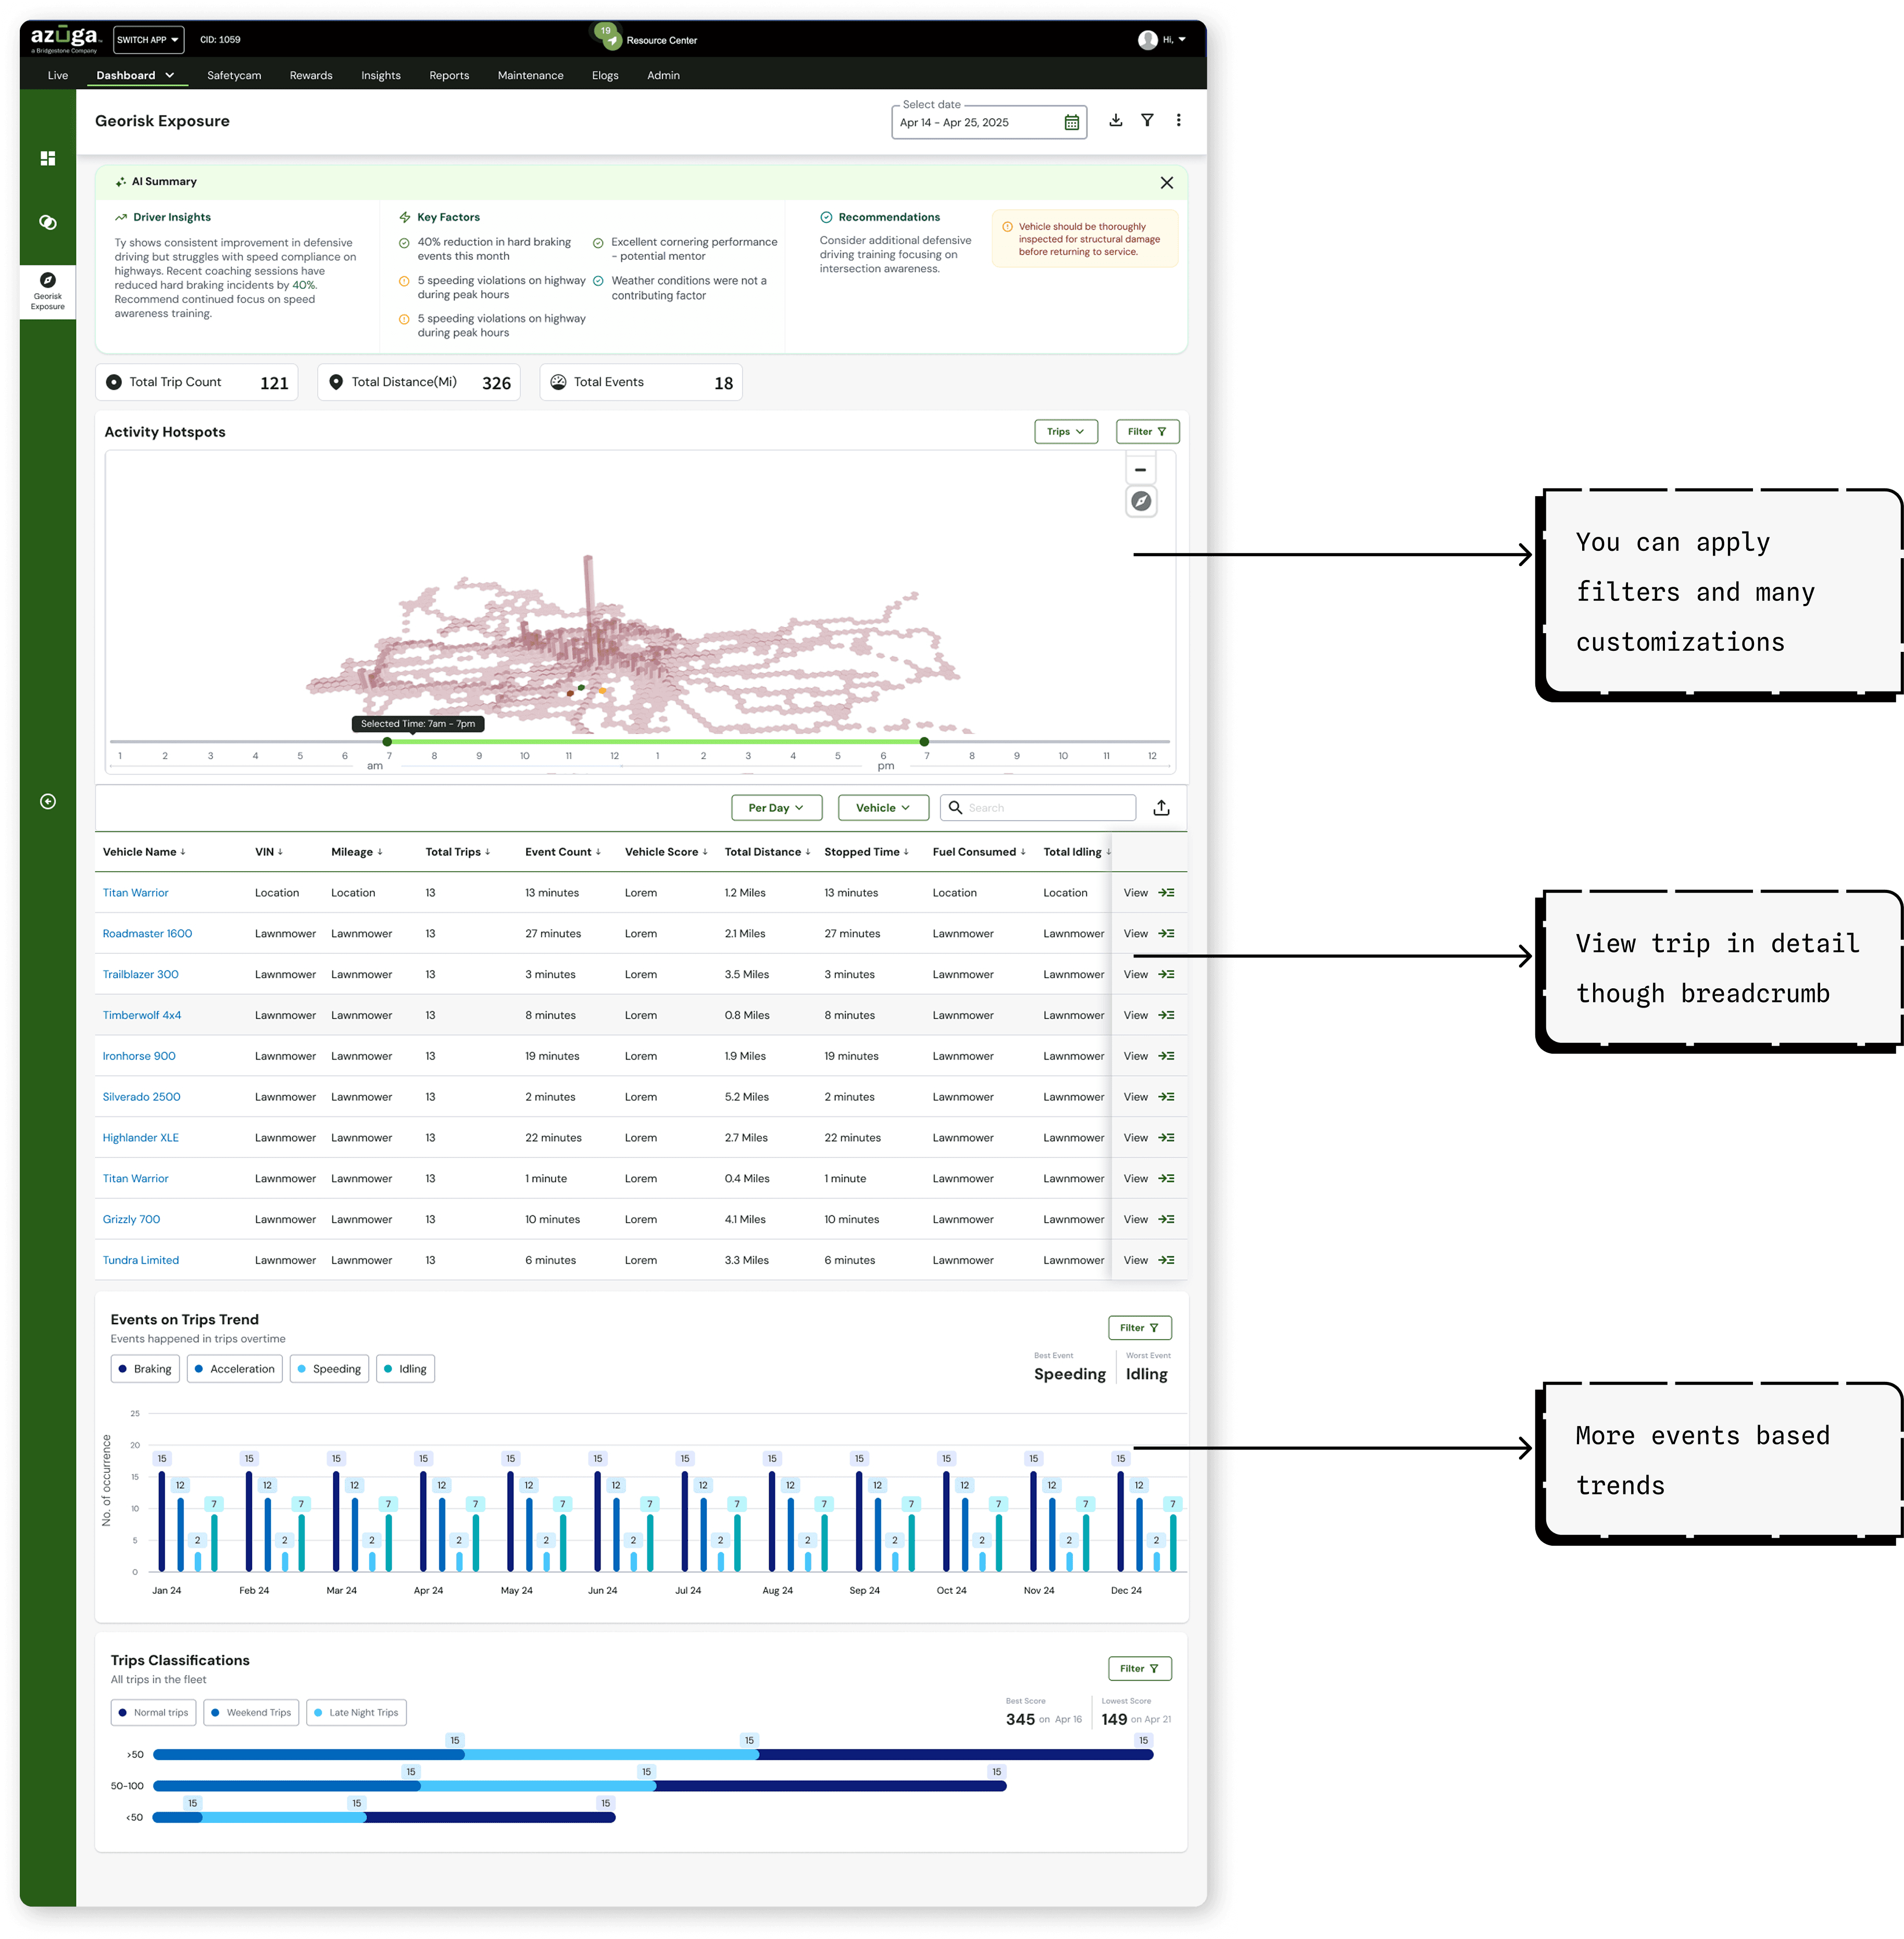Toggle the Weekend Trips legend chip

[x=250, y=1712]
